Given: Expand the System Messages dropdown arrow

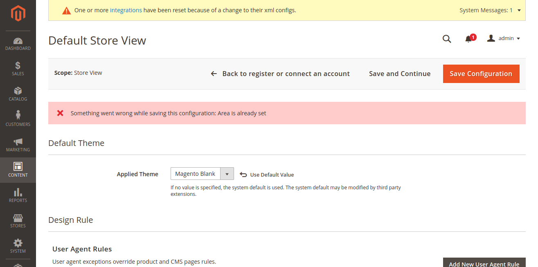Looking at the screenshot, I should coord(519,10).
